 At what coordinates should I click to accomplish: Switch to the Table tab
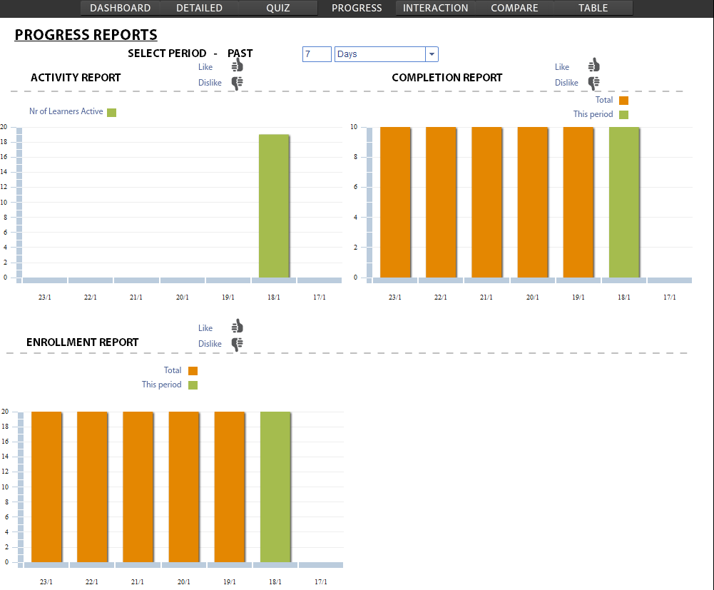tap(593, 8)
